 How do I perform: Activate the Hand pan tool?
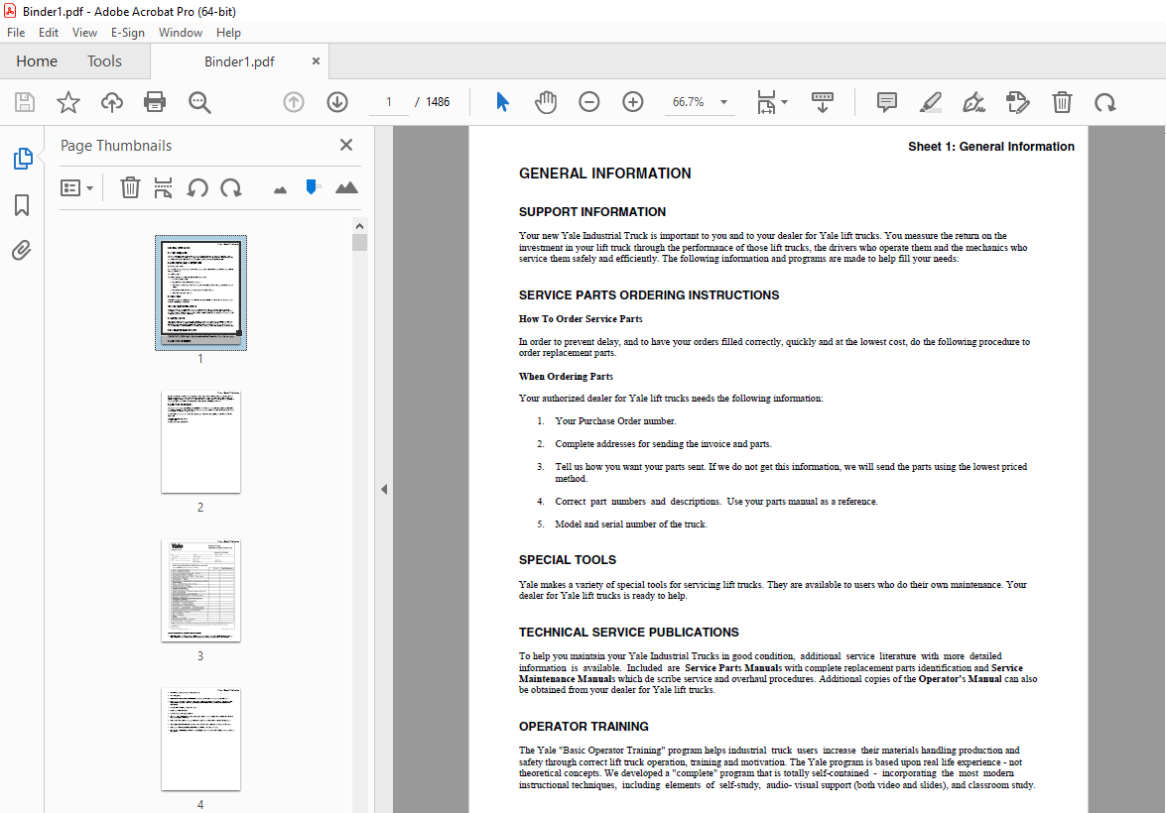tap(546, 102)
